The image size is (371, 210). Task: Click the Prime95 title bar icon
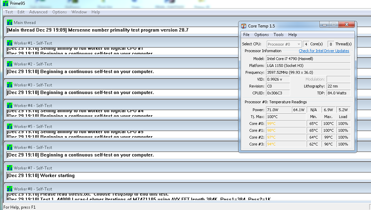tap(6, 3)
